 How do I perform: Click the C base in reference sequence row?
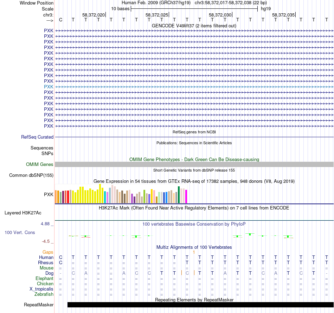point(61,20)
